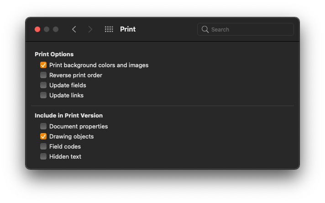Image resolution: width=325 pixels, height=203 pixels.
Task: Enable Reverse print order checkbox
Action: pos(43,75)
